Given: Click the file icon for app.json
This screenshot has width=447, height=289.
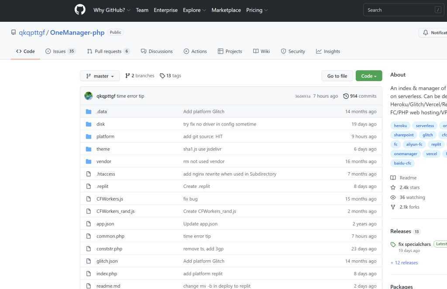Looking at the screenshot, I should pos(89,224).
